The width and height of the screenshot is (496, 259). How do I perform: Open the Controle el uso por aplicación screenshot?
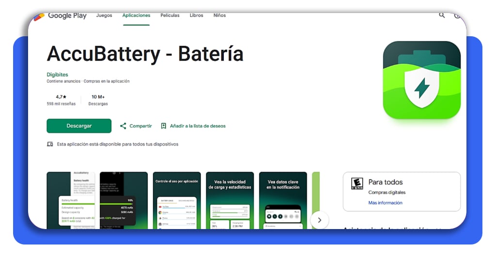tap(177, 201)
